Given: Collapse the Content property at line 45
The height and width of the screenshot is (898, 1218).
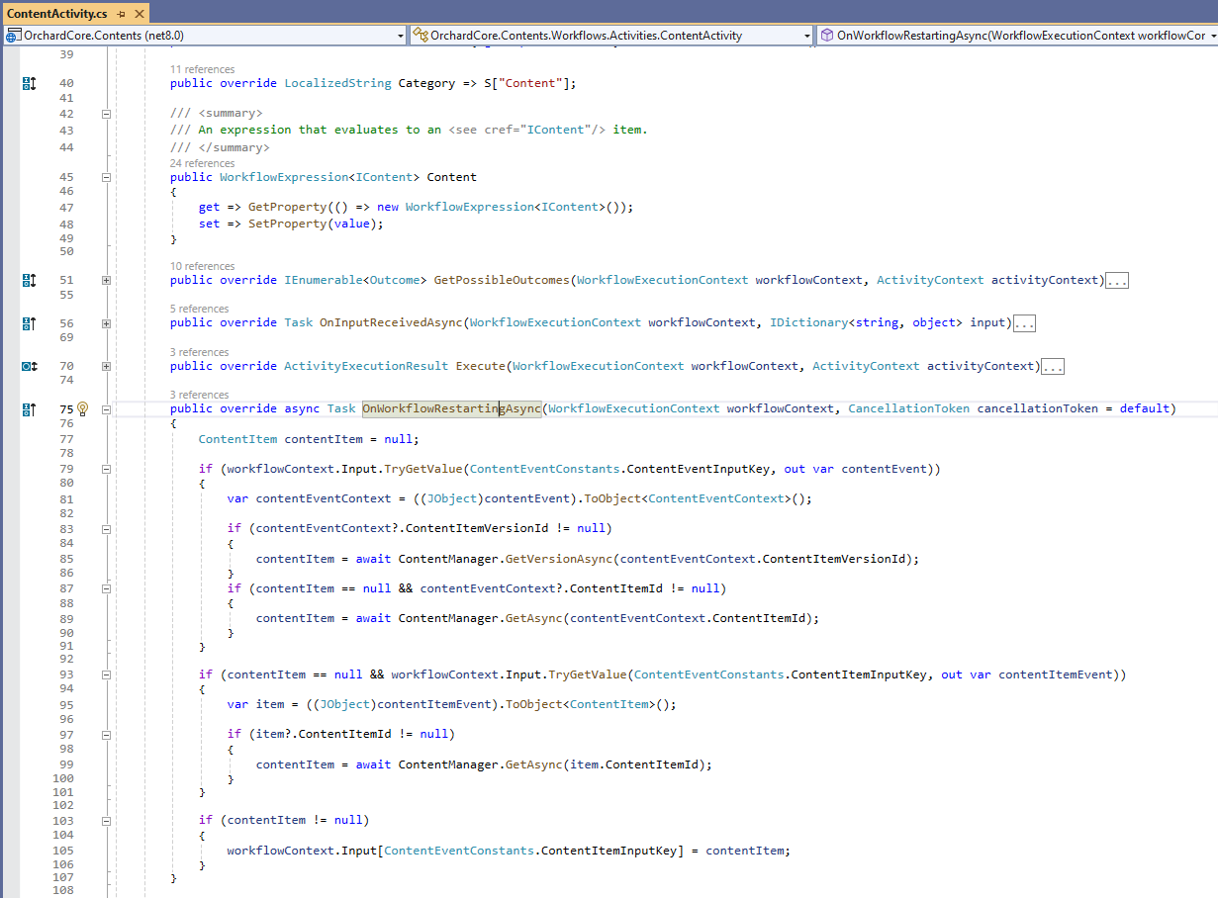Looking at the screenshot, I should click(107, 178).
